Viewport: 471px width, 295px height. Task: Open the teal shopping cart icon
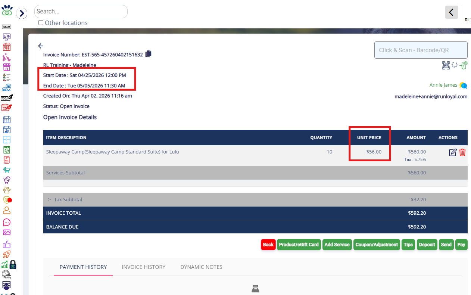(7, 170)
